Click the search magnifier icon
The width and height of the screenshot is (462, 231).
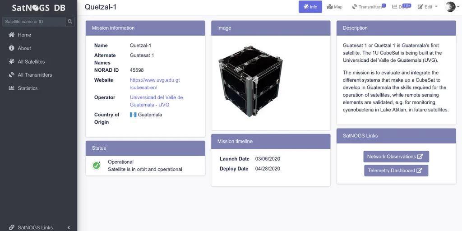70,22
